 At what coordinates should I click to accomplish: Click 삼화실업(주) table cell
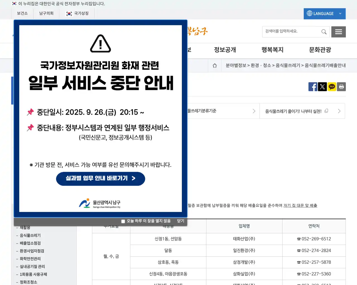[x=244, y=274]
